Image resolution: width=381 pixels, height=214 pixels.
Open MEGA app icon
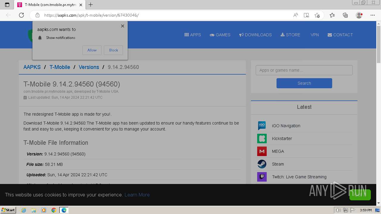tap(262, 151)
